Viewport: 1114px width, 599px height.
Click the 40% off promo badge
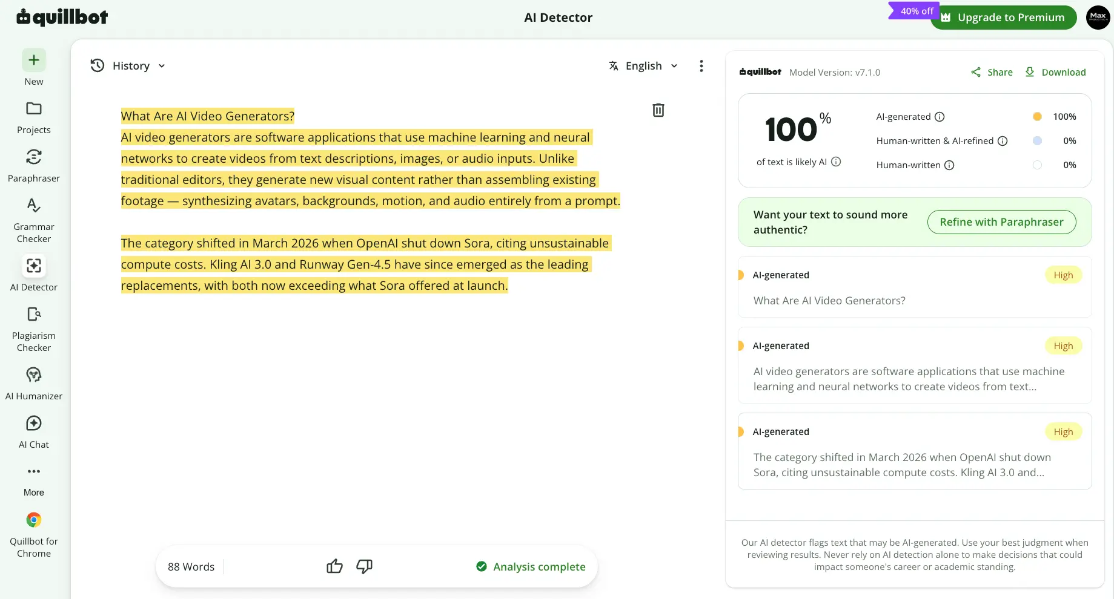coord(914,11)
